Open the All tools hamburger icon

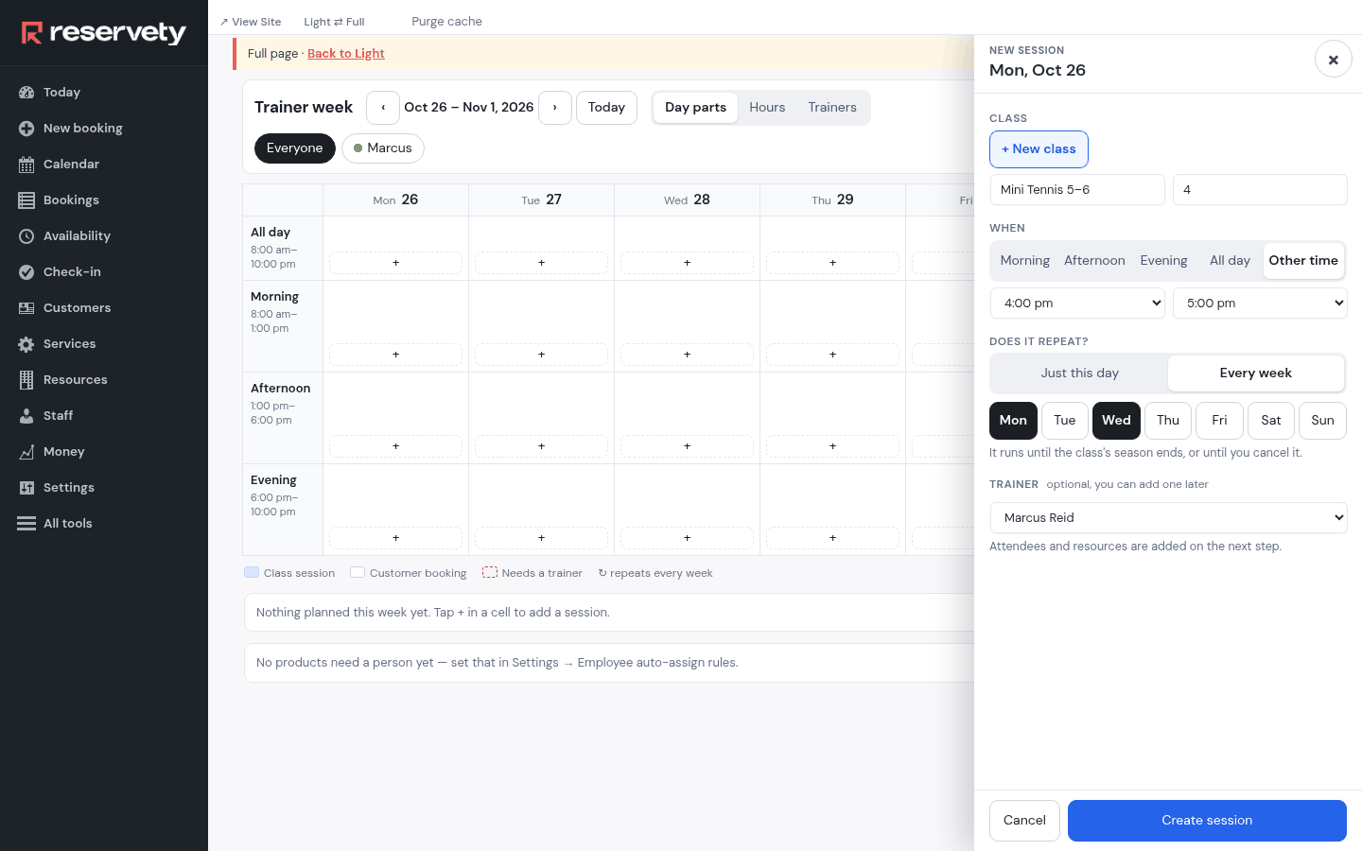tap(26, 524)
